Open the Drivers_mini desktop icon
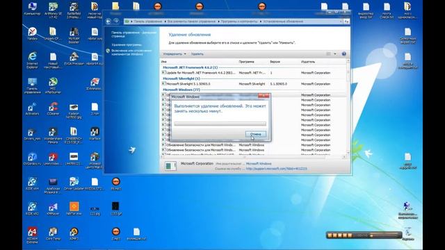Image resolution: width=445 pixels, height=250 pixels. coord(32,134)
